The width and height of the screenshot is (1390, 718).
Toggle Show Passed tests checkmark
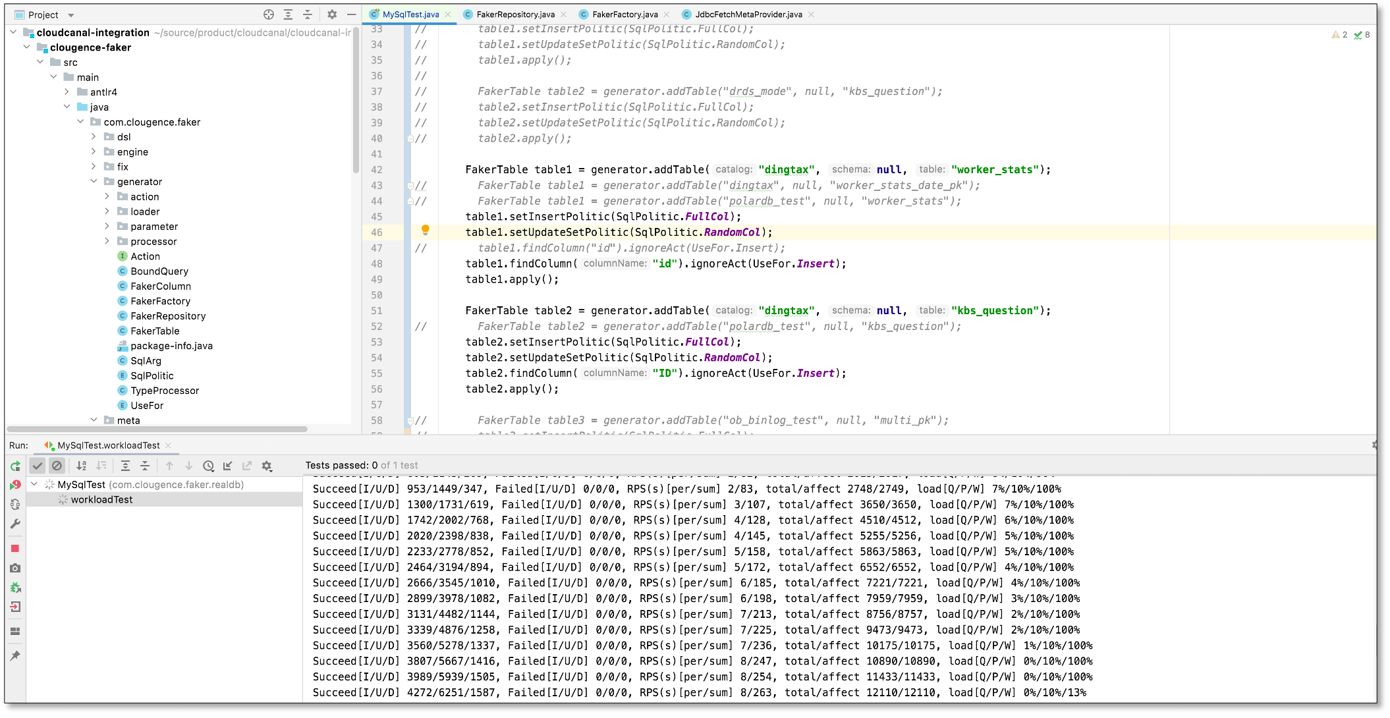tap(37, 466)
